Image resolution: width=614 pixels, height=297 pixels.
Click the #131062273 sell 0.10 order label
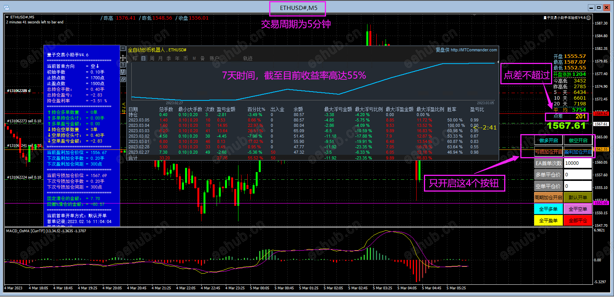(x=24, y=121)
